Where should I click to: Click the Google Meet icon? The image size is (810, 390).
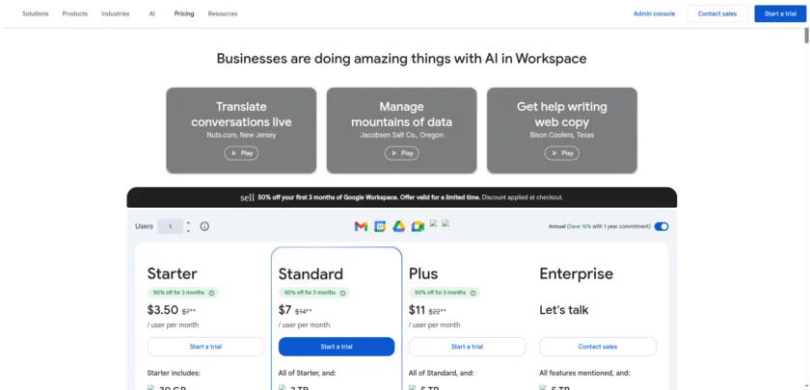pyautogui.click(x=418, y=226)
